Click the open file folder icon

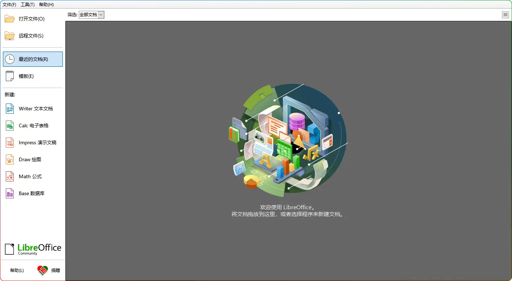pyautogui.click(x=10, y=19)
